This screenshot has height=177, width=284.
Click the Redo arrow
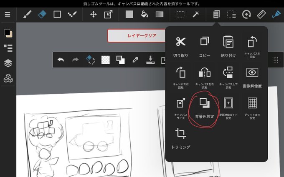pos(76,60)
